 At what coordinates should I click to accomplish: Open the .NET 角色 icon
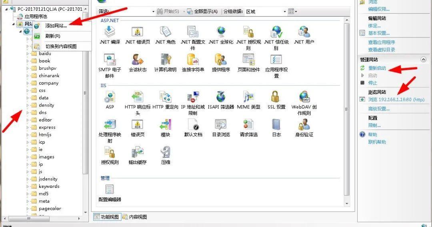165,32
